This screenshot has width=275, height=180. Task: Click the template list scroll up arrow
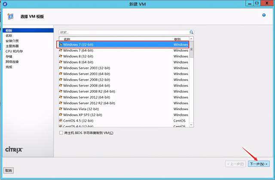click(x=191, y=39)
